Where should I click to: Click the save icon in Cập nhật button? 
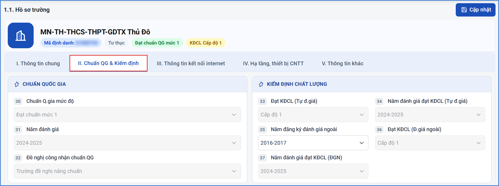coord(464,10)
